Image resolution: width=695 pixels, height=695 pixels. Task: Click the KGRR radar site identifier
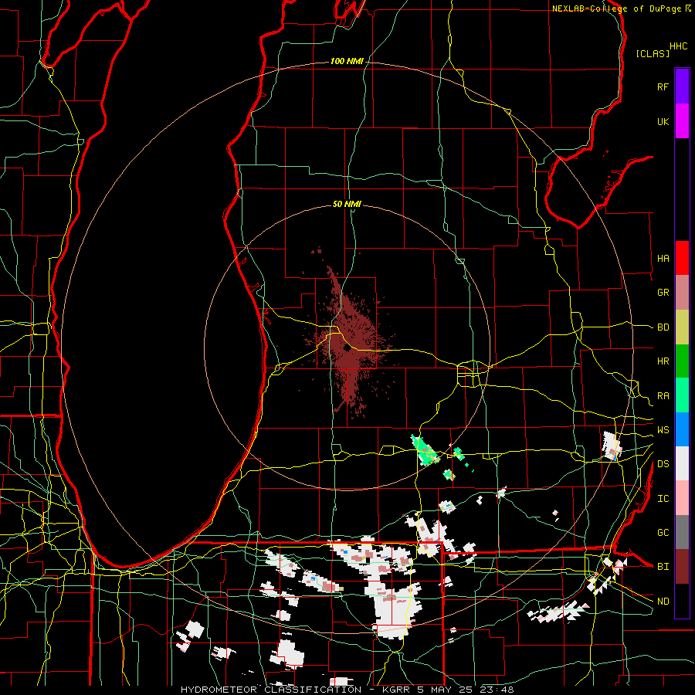click(396, 690)
